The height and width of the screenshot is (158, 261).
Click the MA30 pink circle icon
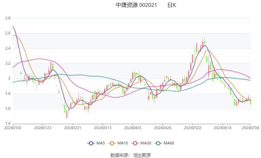coord(135,143)
